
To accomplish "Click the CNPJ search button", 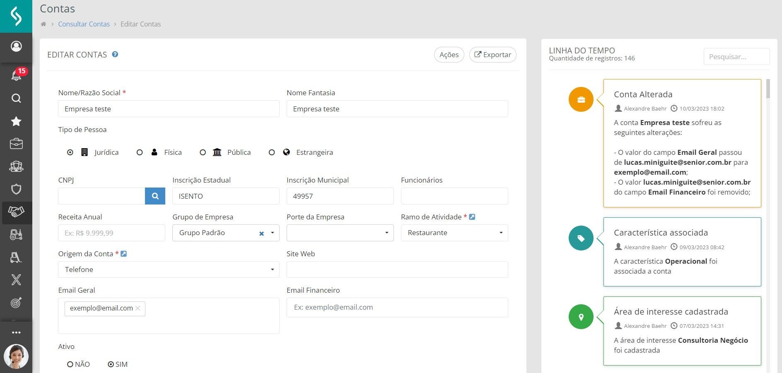I will pyautogui.click(x=155, y=196).
